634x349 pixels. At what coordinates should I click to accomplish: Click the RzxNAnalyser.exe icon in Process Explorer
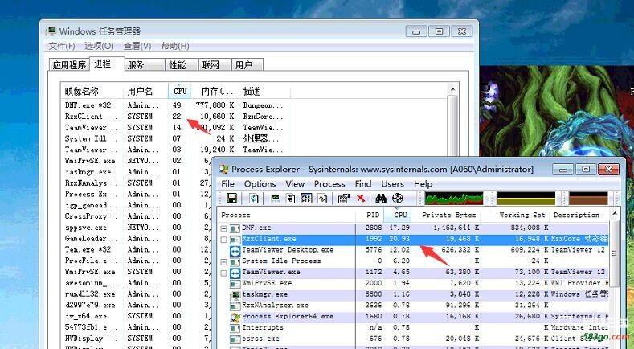coord(235,306)
